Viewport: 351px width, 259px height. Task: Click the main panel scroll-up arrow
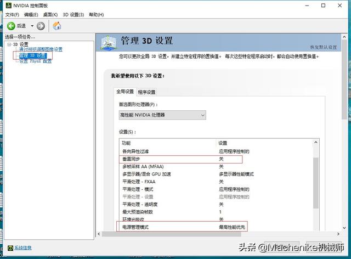[x=344, y=37]
